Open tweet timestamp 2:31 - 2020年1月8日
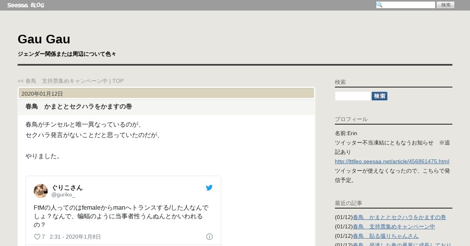Image resolution: width=470 pixels, height=246 pixels. 75,237
